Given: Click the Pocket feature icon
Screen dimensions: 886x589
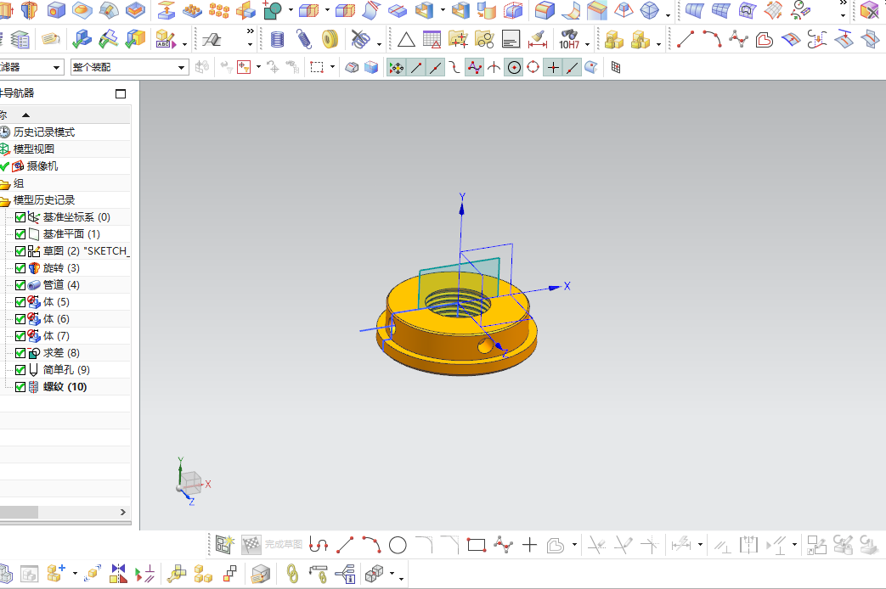Looking at the screenshot, I should [x=135, y=10].
